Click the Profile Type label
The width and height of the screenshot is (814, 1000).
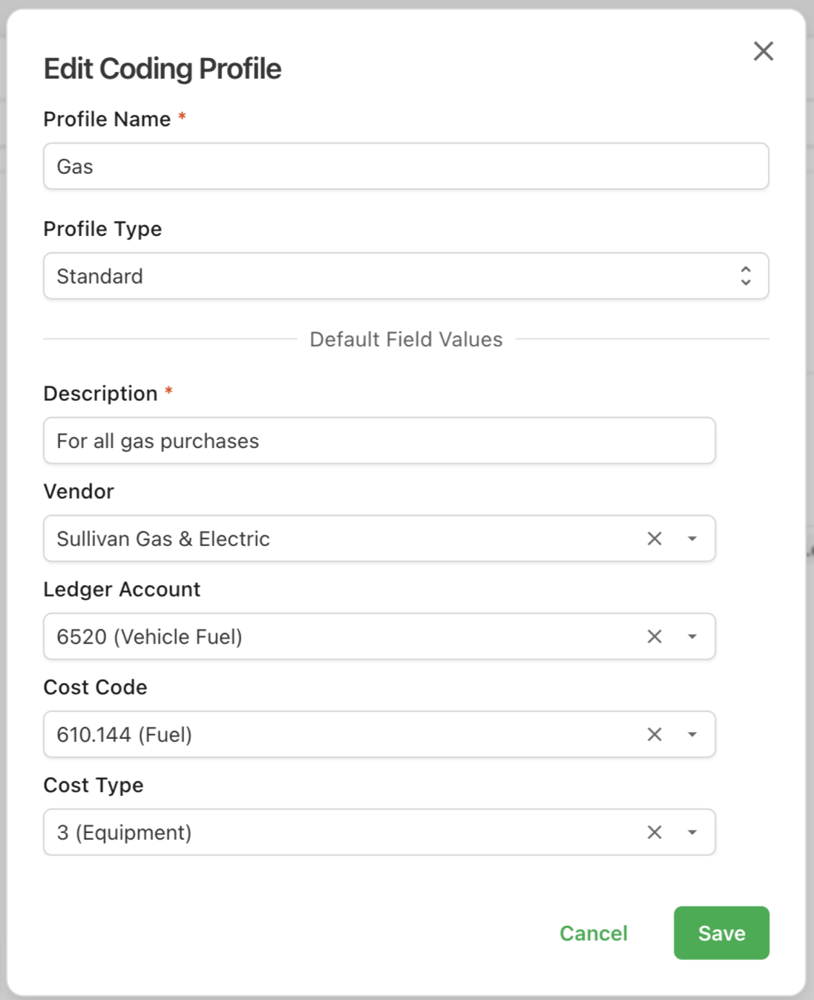[x=102, y=228]
